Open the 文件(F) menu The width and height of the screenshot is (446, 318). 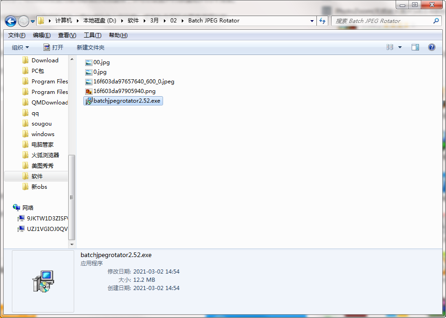[x=17, y=35]
